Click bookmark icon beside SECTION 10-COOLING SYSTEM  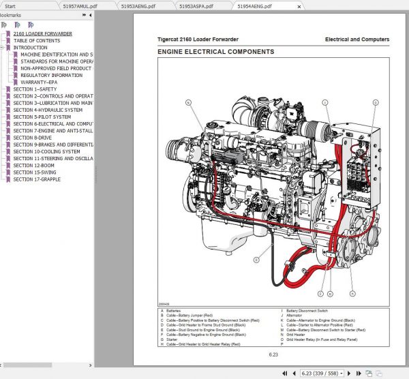tap(8, 151)
